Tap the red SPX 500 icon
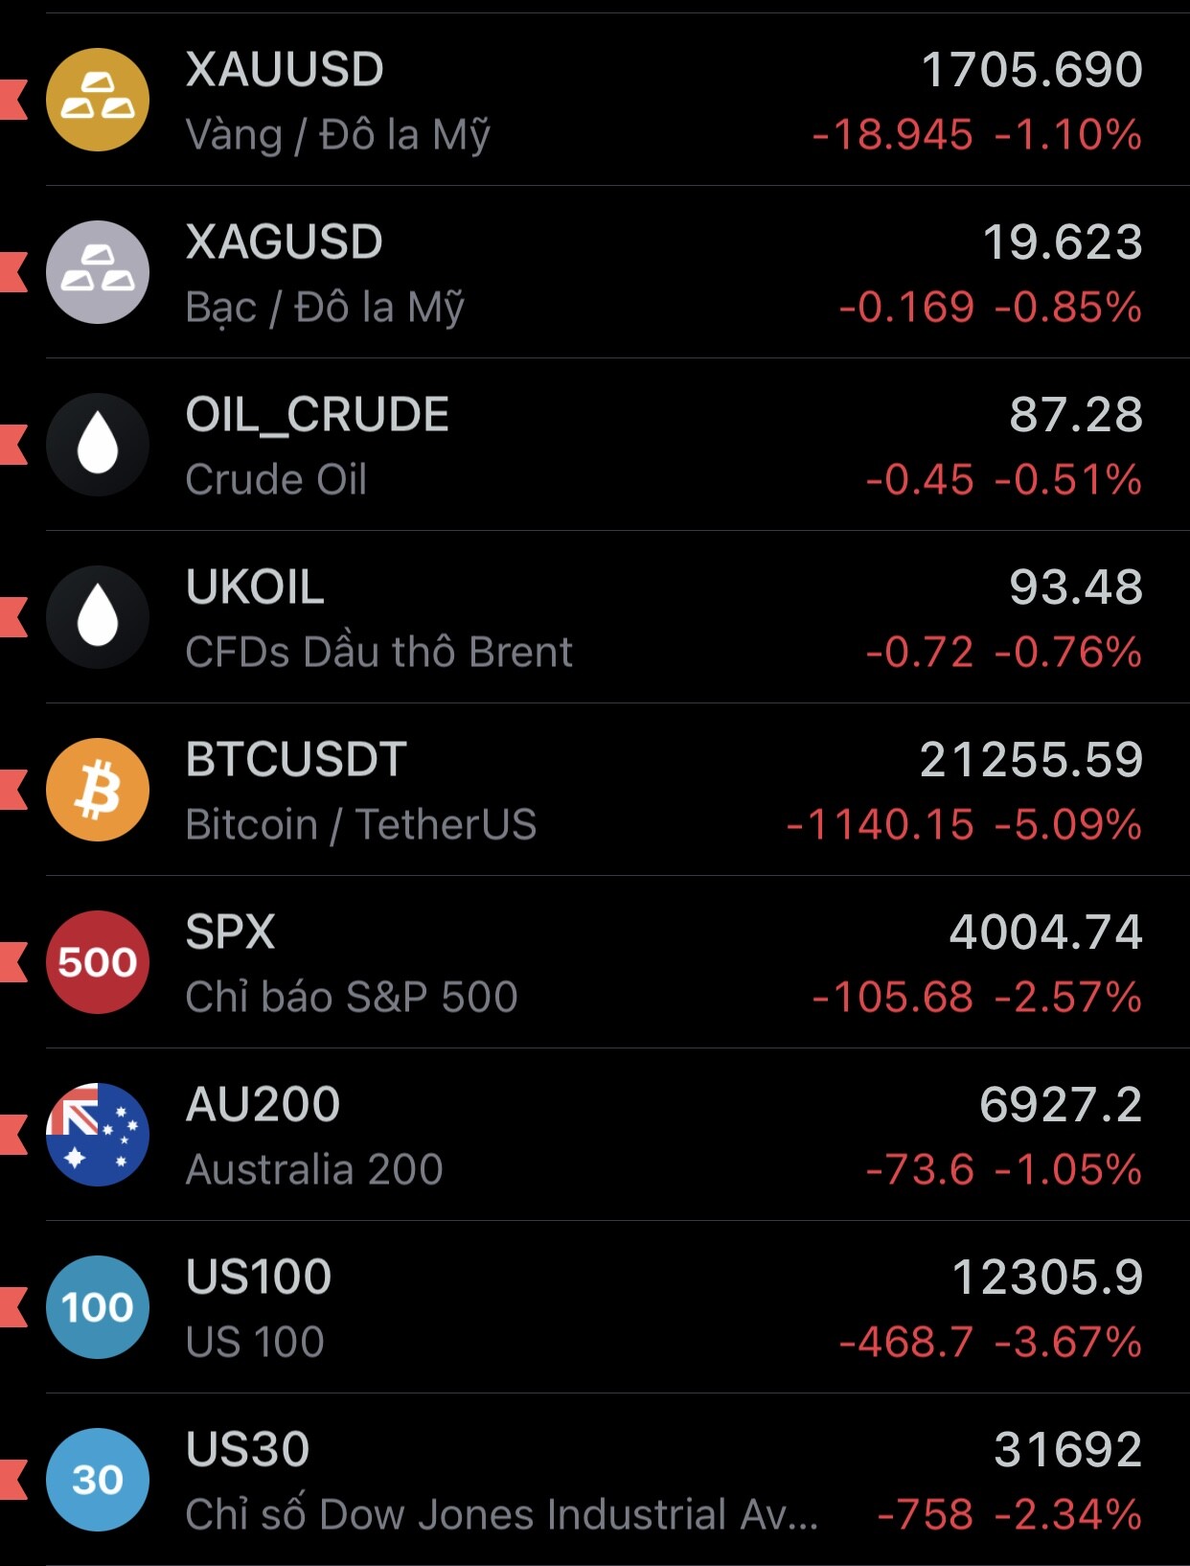Viewport: 1190px width, 1566px height. (98, 962)
